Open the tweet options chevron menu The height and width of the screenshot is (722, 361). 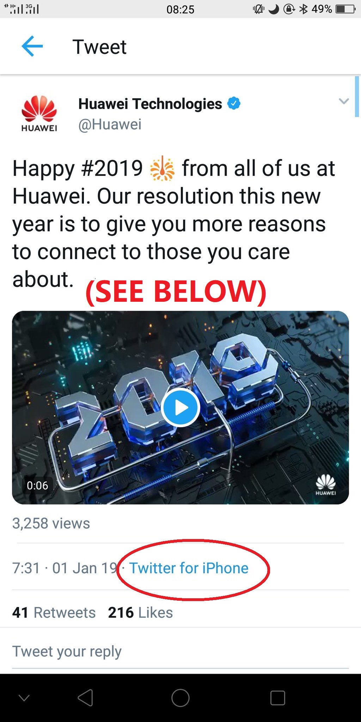(344, 101)
